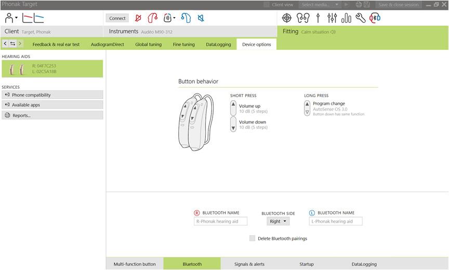Open the Client section header
Screen dimensions: 449x270
(x=52, y=32)
